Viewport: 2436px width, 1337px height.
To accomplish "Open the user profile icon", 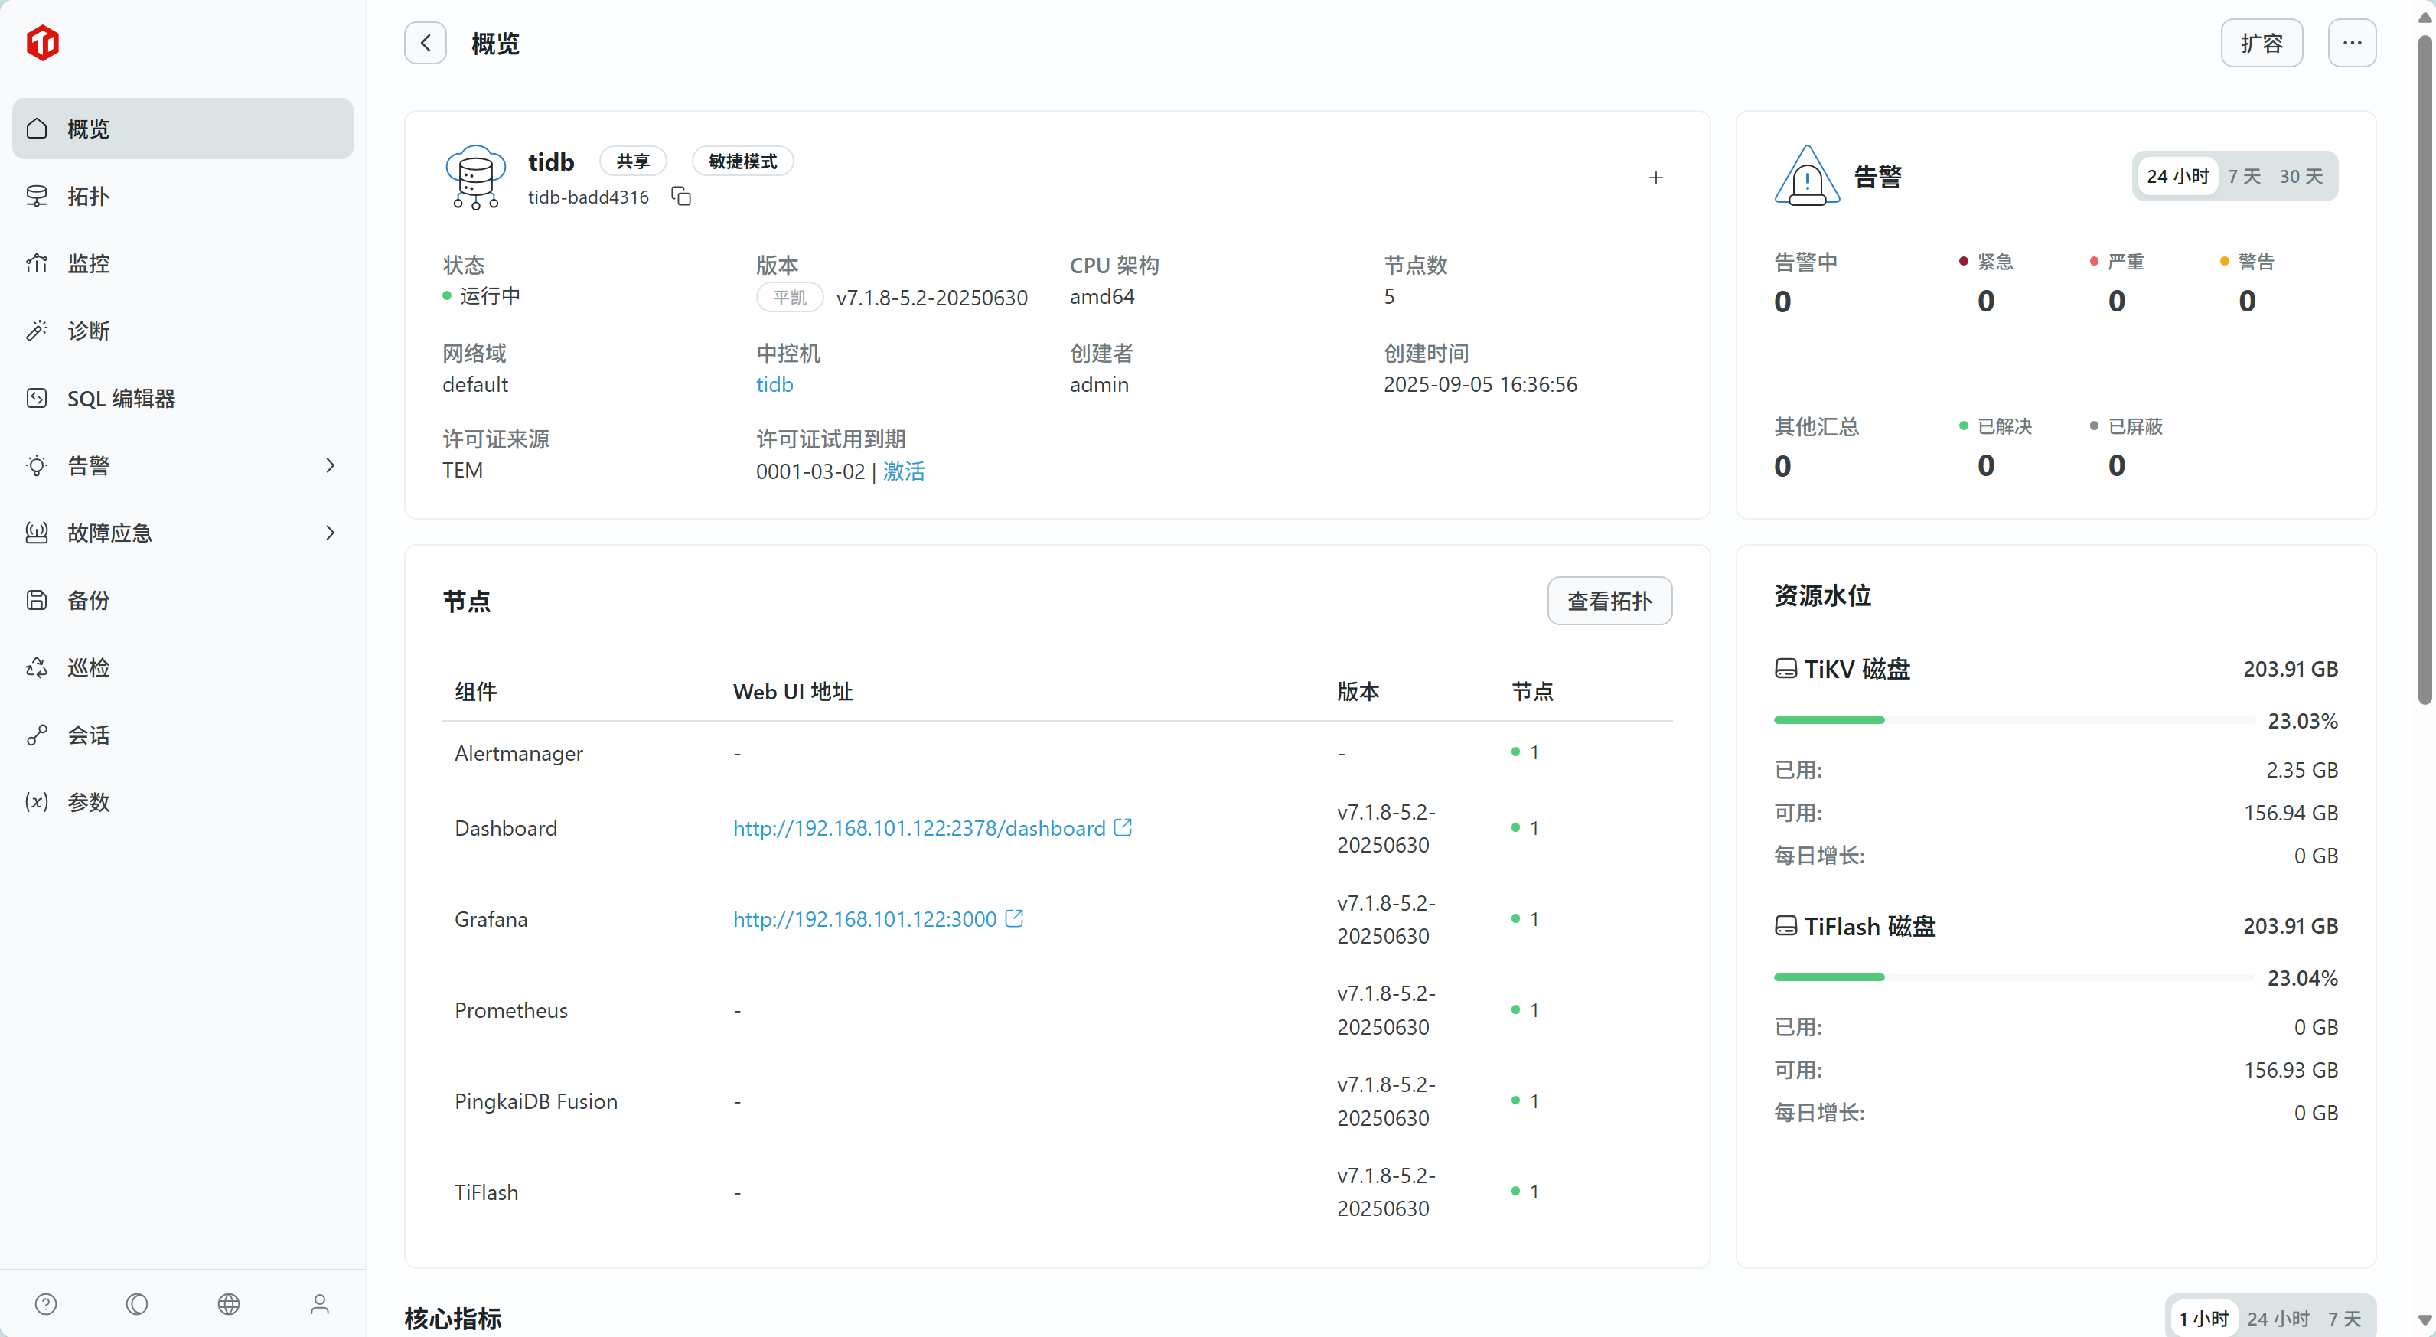I will pyautogui.click(x=320, y=1304).
